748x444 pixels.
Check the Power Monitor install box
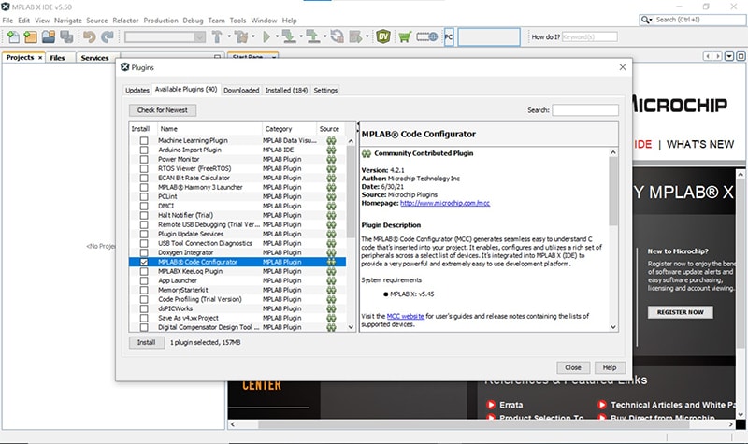point(144,159)
